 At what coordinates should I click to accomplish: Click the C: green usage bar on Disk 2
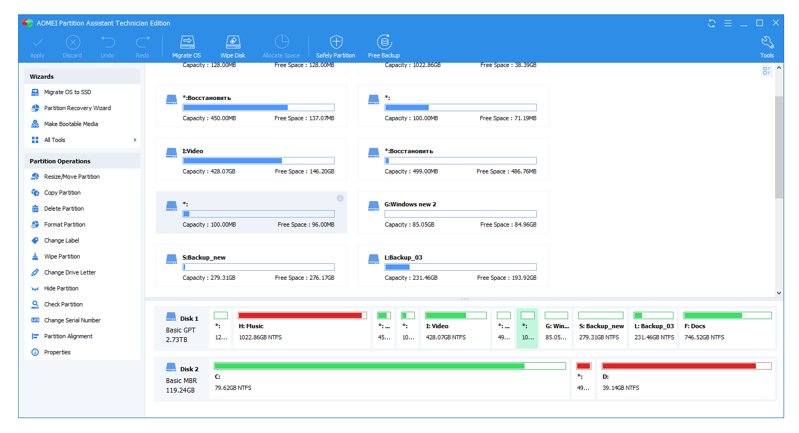click(389, 366)
